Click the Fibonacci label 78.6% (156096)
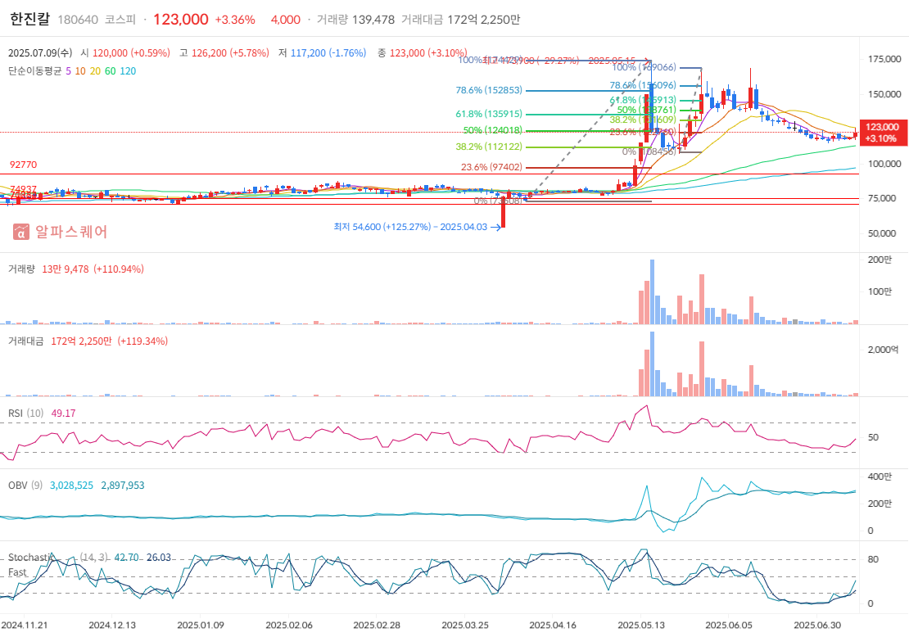 643,85
